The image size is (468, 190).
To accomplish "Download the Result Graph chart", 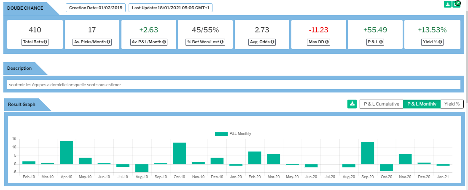I will pyautogui.click(x=352, y=104).
